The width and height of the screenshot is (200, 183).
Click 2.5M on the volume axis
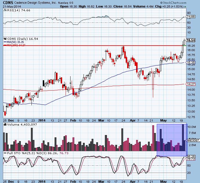click(192, 145)
